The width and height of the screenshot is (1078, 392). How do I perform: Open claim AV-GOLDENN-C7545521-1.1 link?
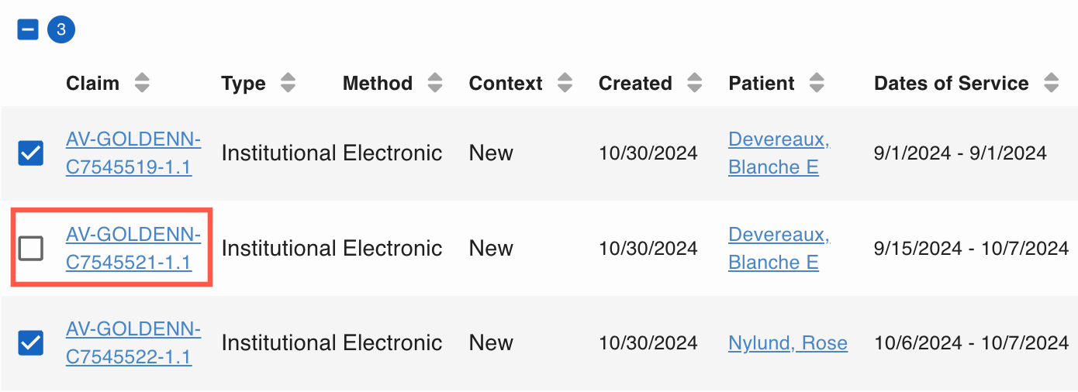click(x=133, y=249)
